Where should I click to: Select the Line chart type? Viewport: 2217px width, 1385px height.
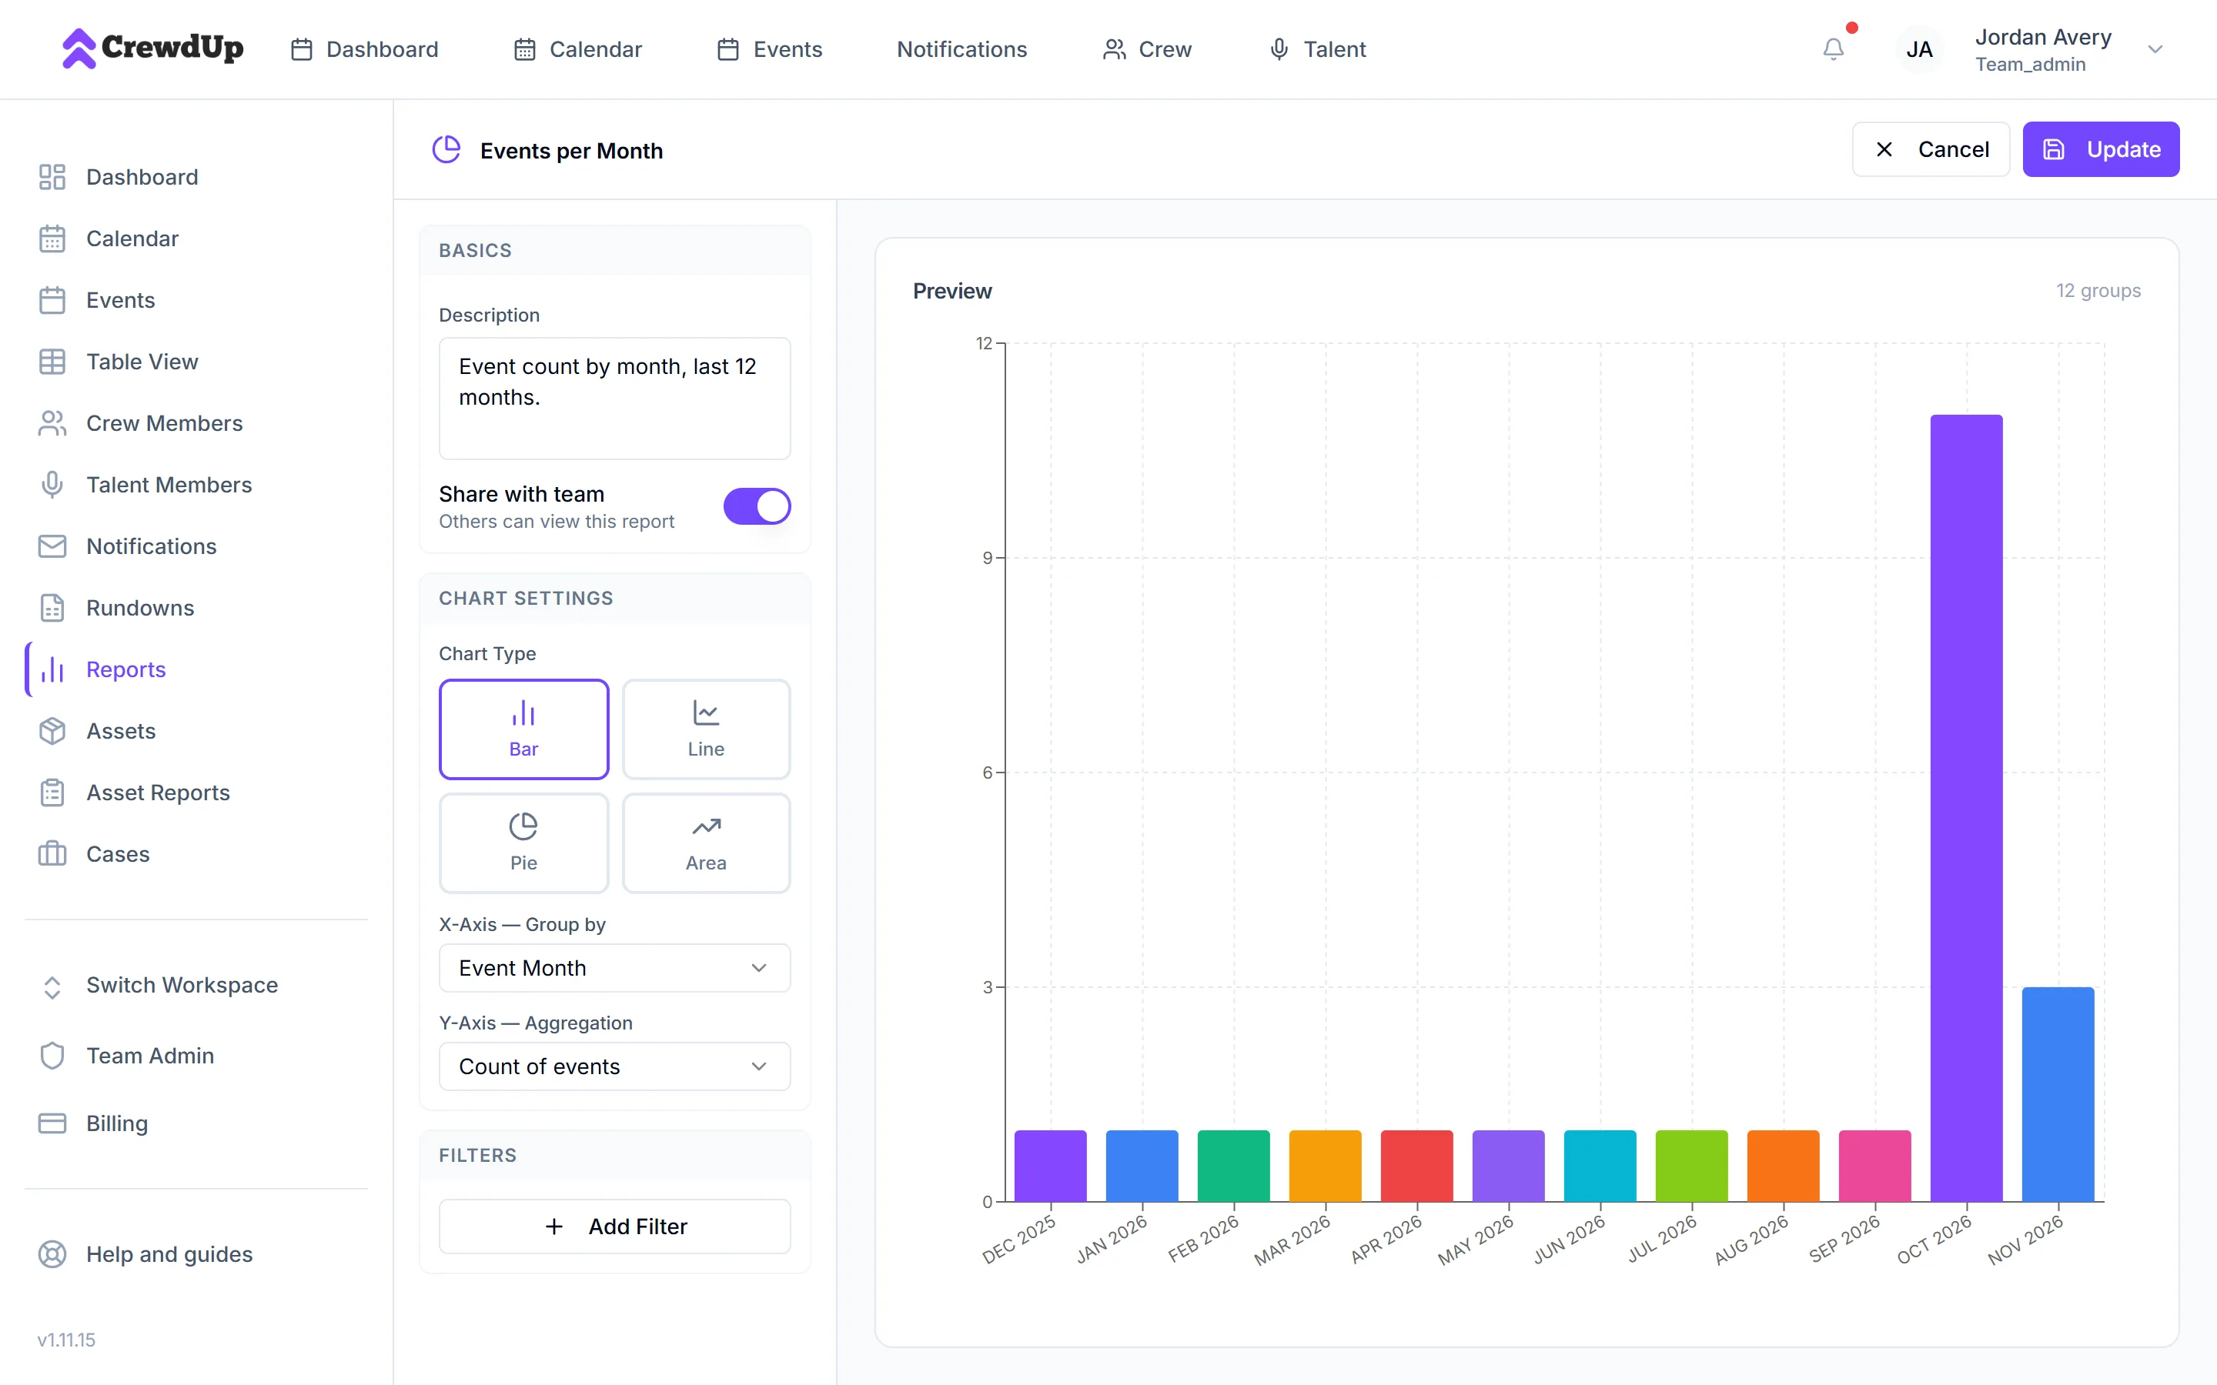point(705,729)
